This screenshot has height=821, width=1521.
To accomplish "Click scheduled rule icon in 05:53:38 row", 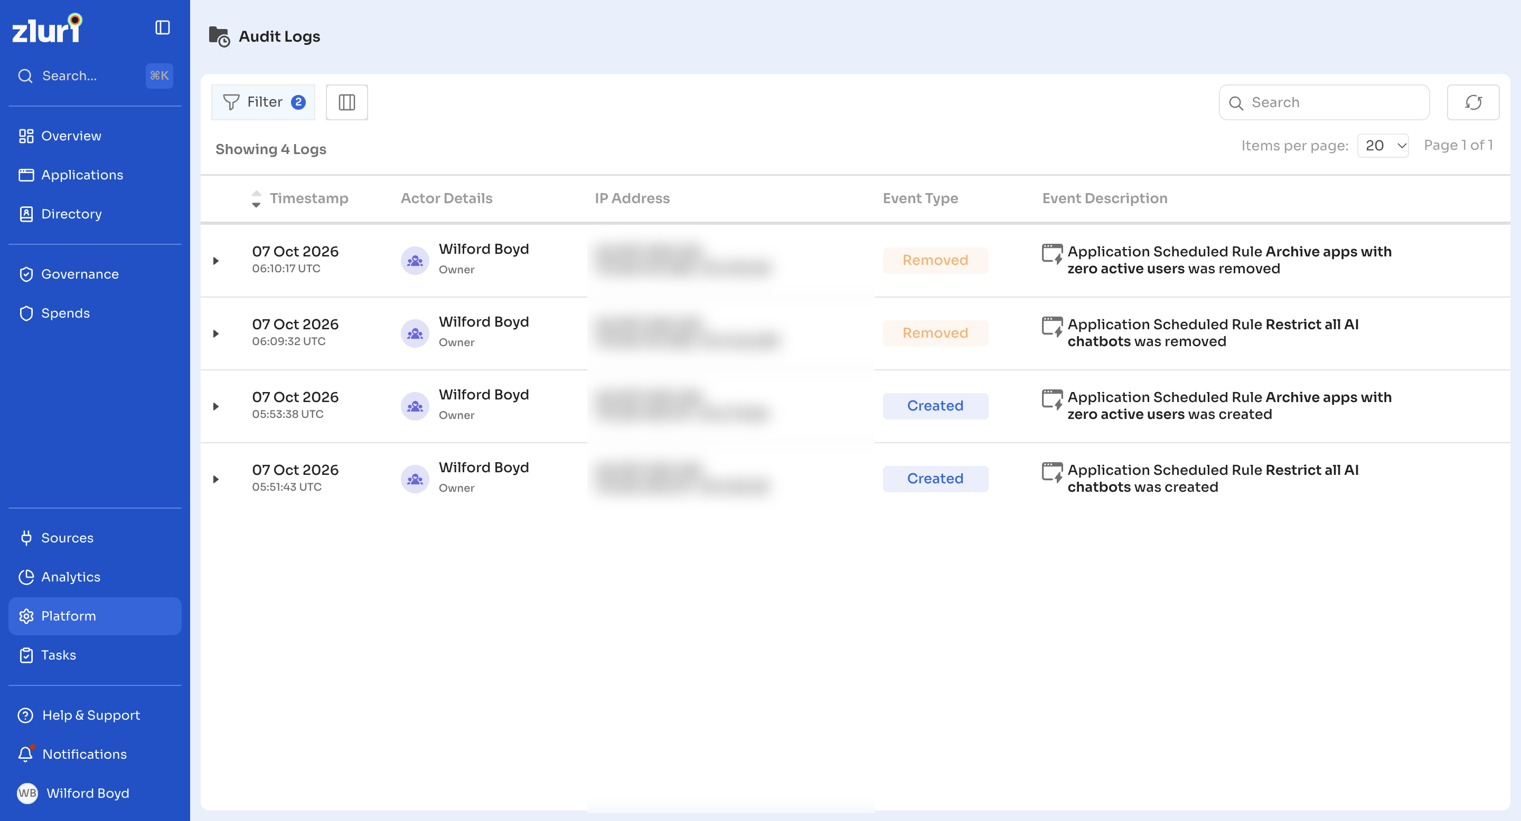I will [x=1051, y=399].
